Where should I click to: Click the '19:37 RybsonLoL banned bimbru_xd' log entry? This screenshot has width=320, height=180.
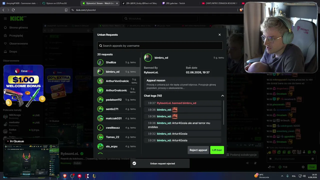[x=182, y=103]
